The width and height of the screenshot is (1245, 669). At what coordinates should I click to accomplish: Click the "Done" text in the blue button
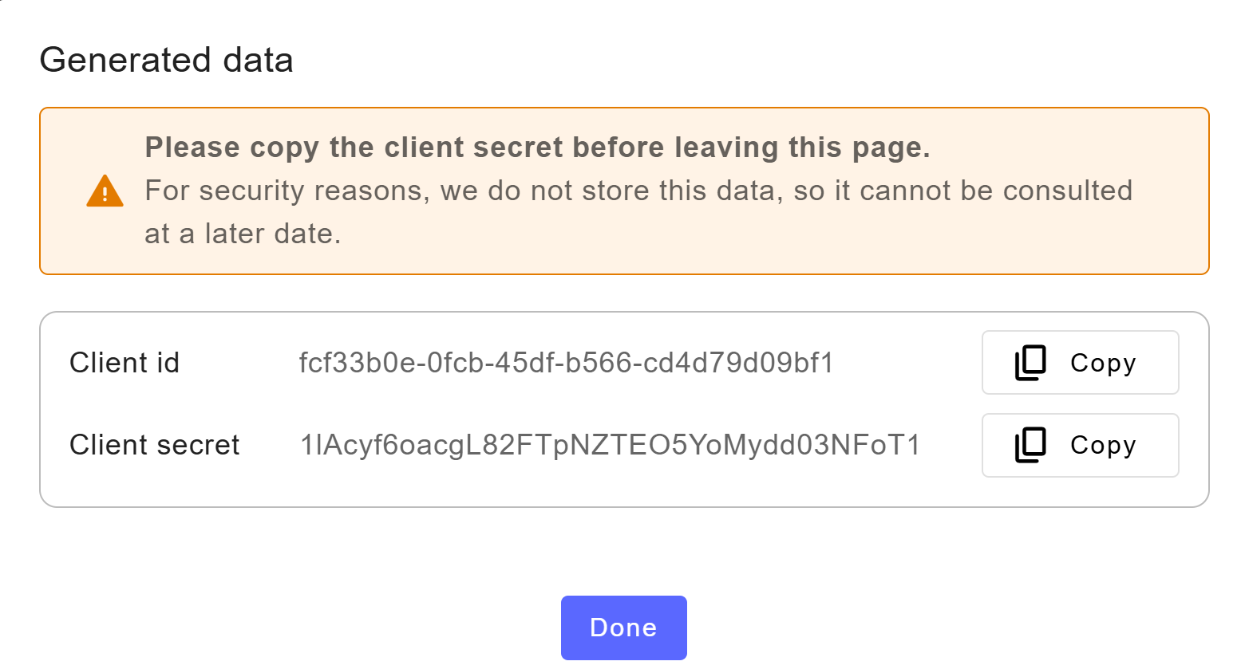[x=623, y=628]
